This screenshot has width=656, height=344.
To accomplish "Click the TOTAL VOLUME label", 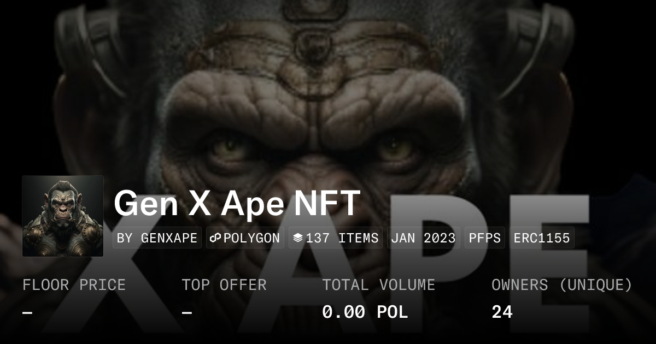I will [x=378, y=285].
